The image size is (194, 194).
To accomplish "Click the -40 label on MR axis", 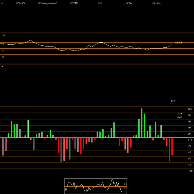I will pyautogui.click(x=189, y=152).
